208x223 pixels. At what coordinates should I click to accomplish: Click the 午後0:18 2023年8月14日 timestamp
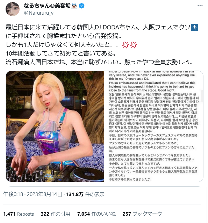coord(33,194)
